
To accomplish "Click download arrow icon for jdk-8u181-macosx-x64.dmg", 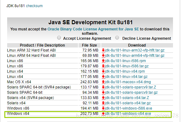I will (x=103, y=82).
